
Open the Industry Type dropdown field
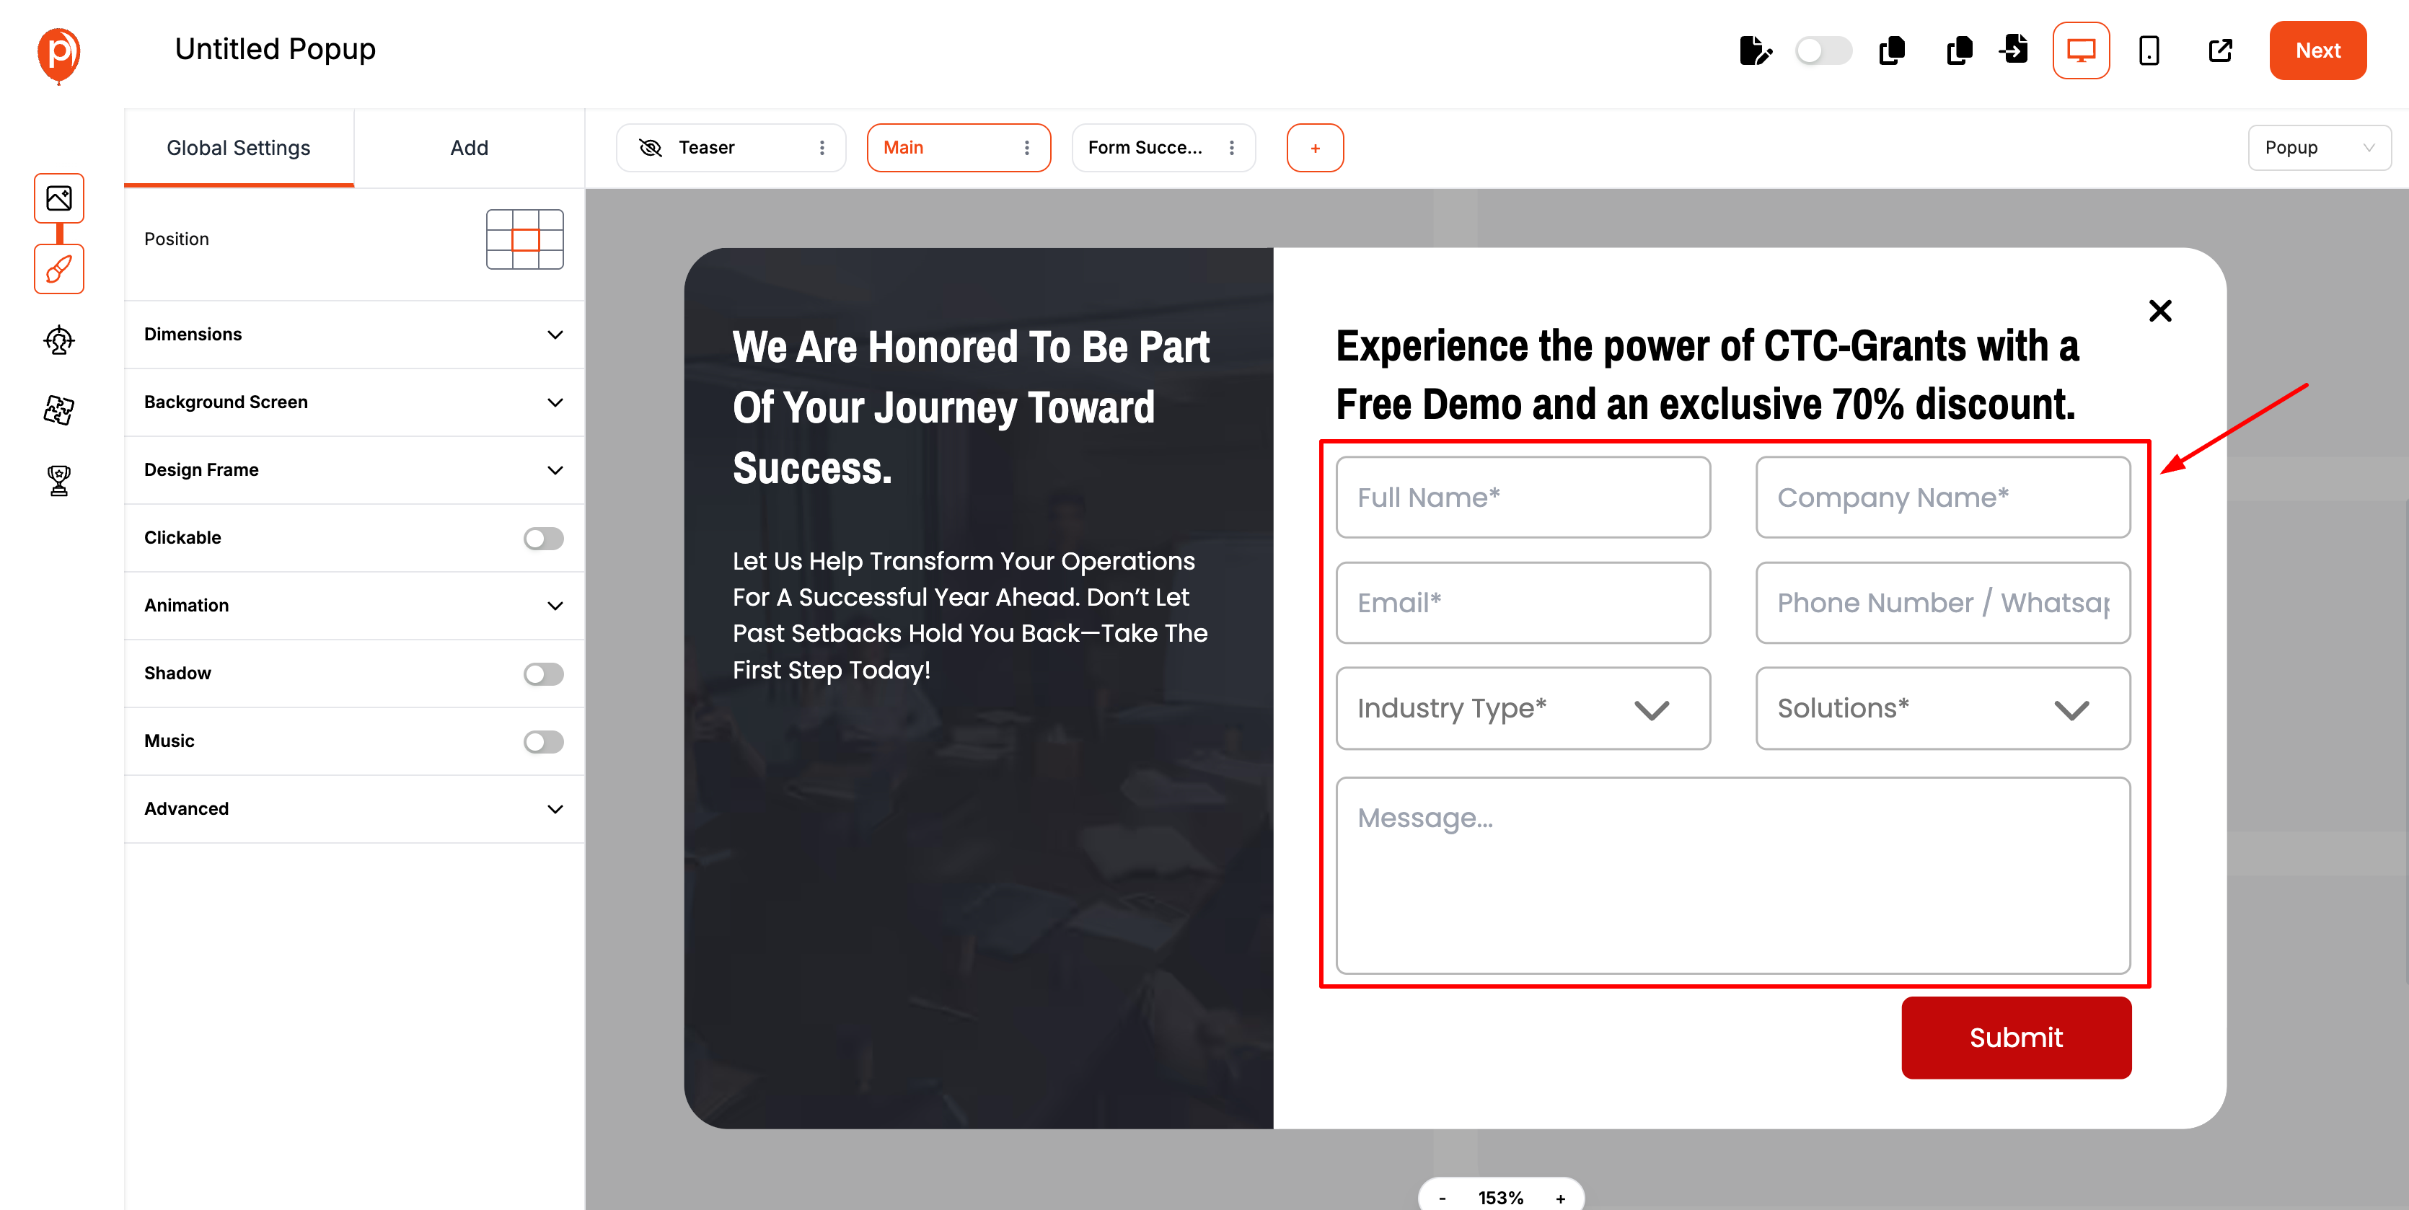[x=1523, y=709]
